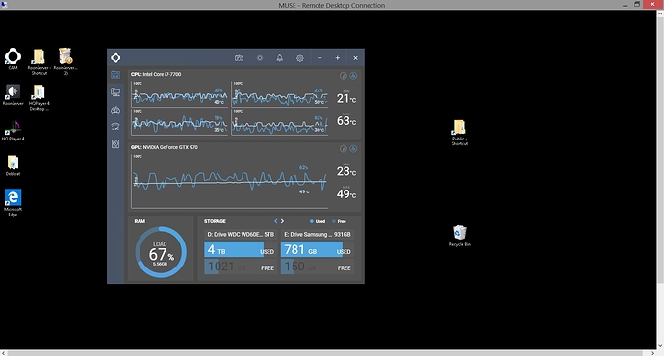Screen dimensions: 664x356
Task: Click the D: drive 4 TB used bar
Action: (241, 250)
